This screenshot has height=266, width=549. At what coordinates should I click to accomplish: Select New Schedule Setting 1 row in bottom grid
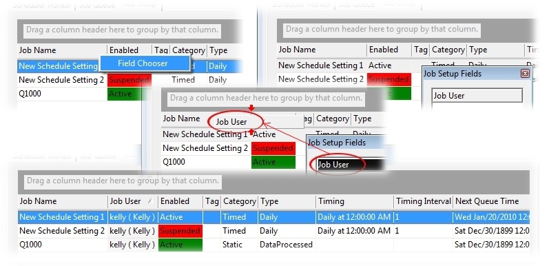(273, 217)
